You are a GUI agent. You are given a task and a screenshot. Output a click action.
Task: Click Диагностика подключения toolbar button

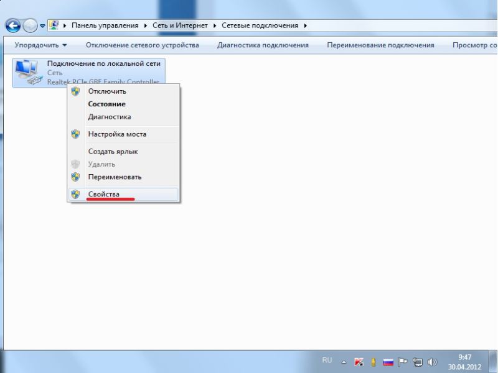263,45
